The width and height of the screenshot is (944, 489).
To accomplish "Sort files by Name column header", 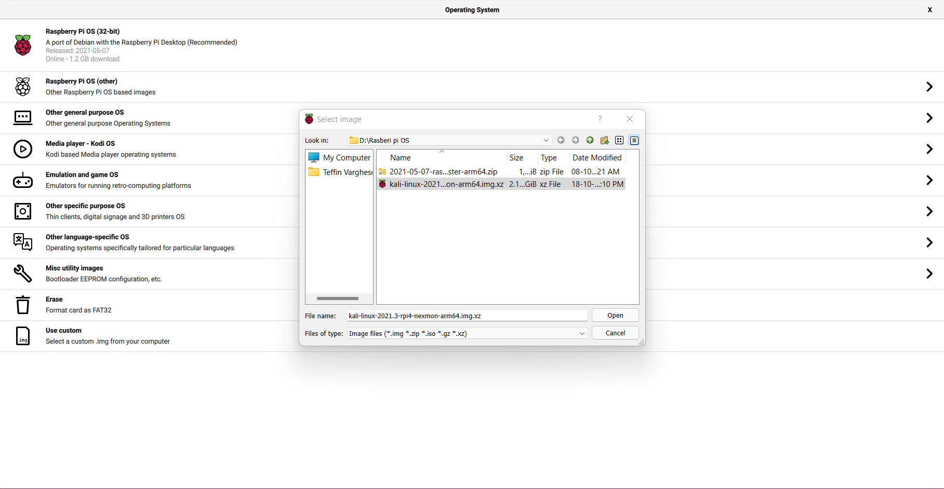I will coord(442,158).
